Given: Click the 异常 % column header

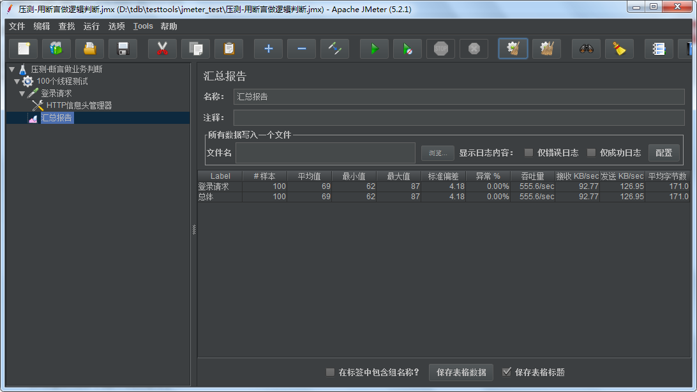Looking at the screenshot, I should pyautogui.click(x=488, y=176).
